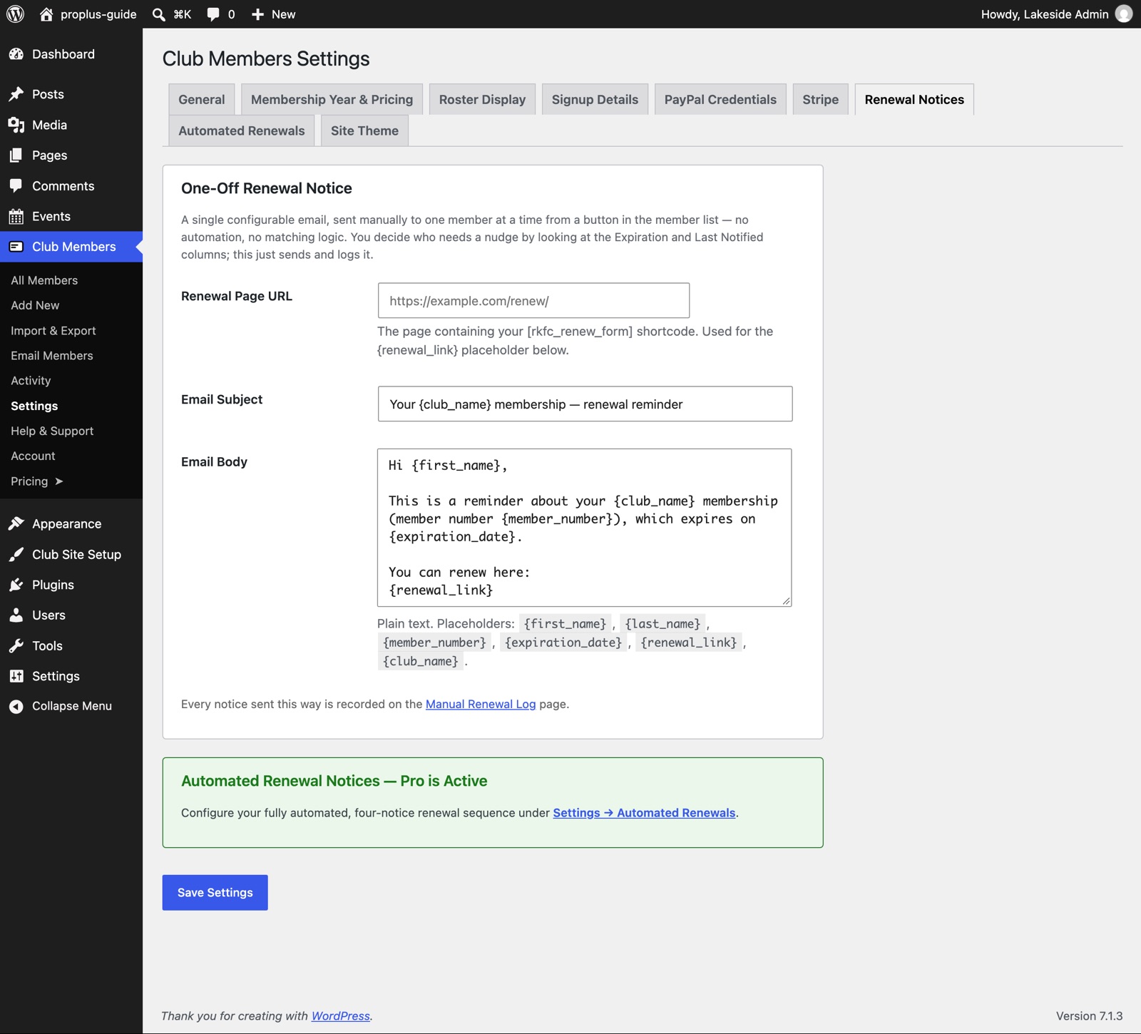
Task: Open the Manual Renewal Log link
Action: point(481,704)
